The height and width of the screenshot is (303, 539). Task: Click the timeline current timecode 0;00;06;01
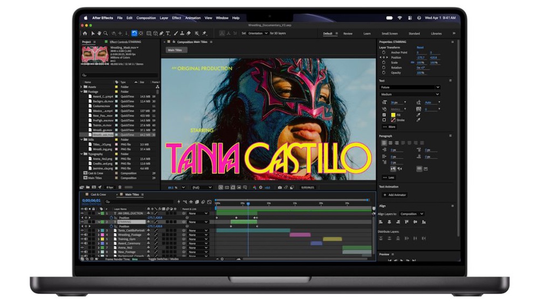tap(91, 200)
